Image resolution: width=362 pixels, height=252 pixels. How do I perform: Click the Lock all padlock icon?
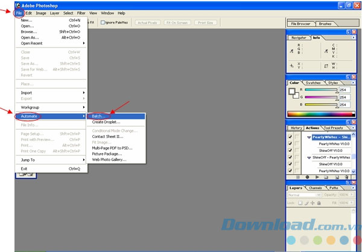pos(319,203)
